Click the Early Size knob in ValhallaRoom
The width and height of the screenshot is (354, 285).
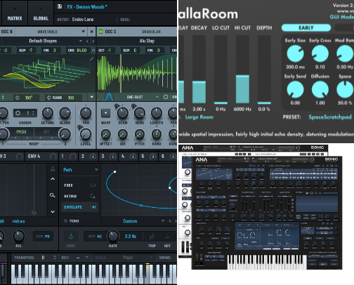click(x=296, y=53)
